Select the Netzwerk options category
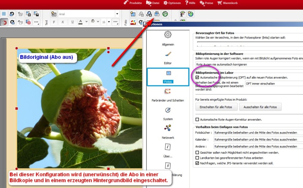 168,132
